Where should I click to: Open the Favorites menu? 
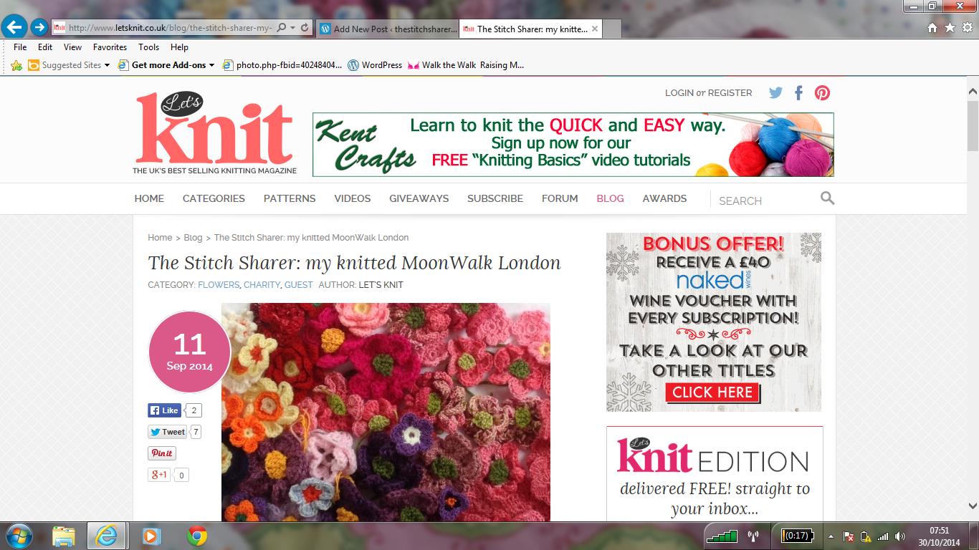coord(110,47)
